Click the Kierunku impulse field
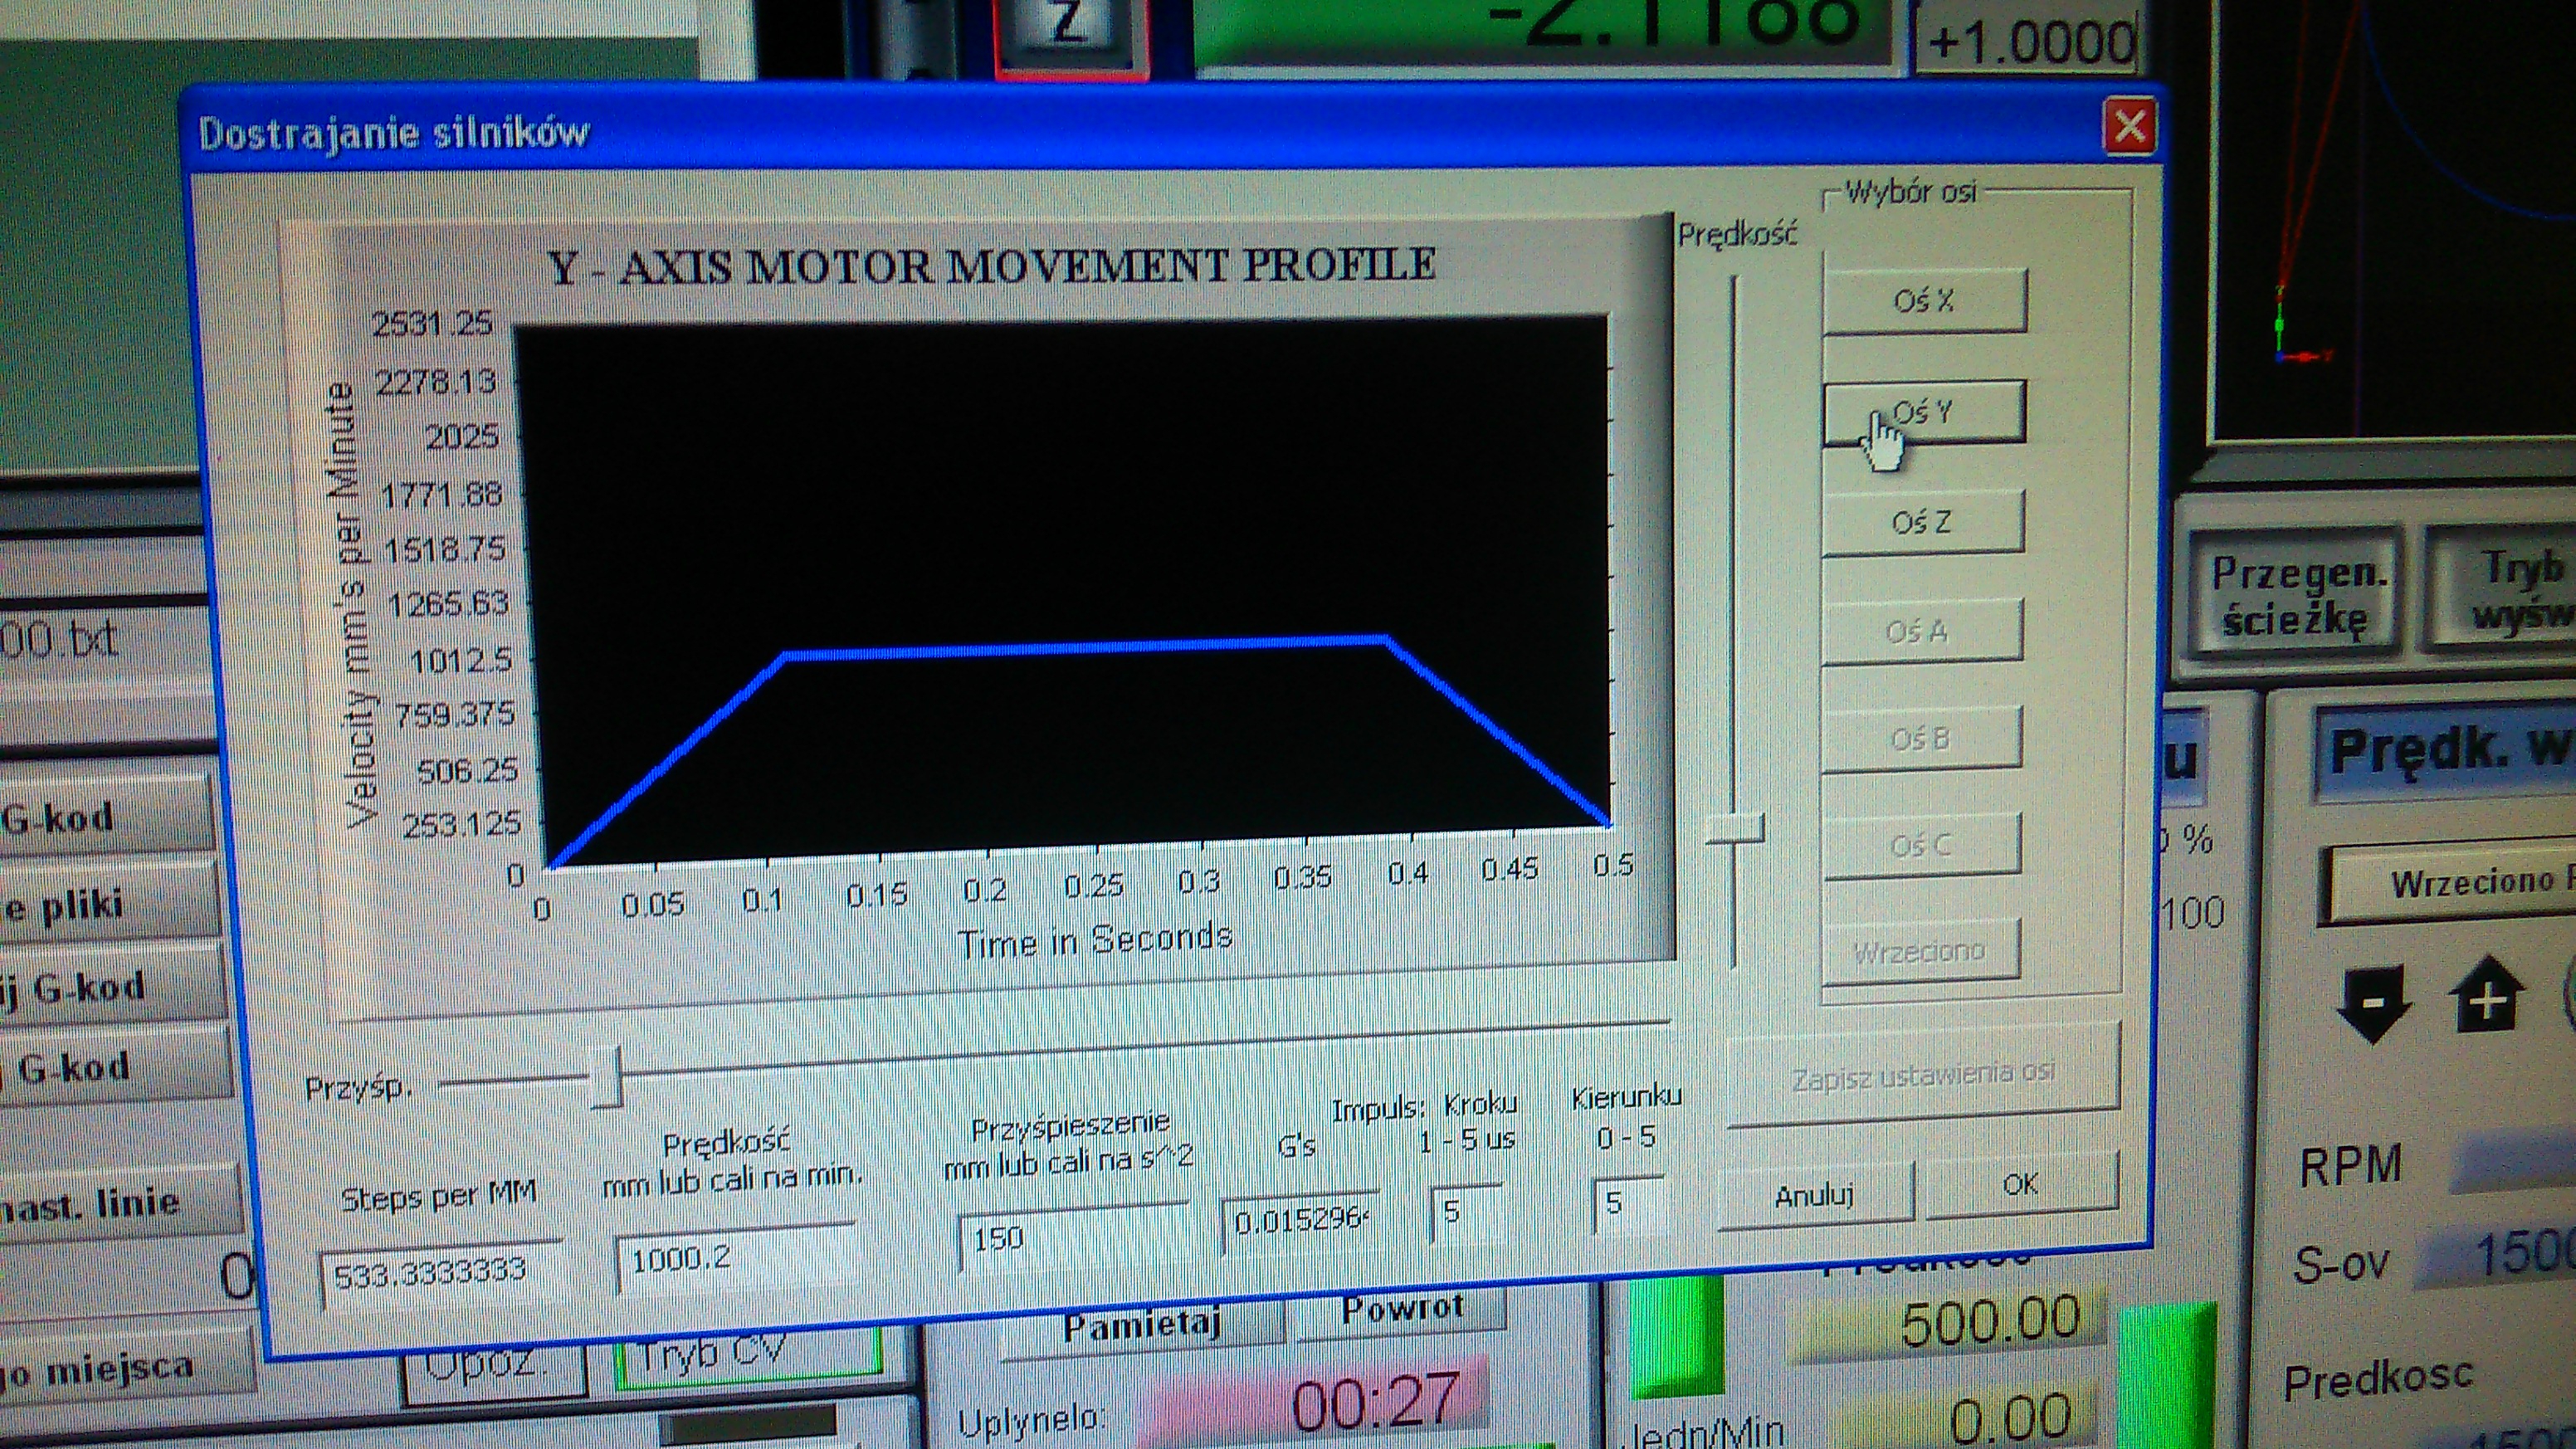2576x1449 pixels. (x=1628, y=1203)
